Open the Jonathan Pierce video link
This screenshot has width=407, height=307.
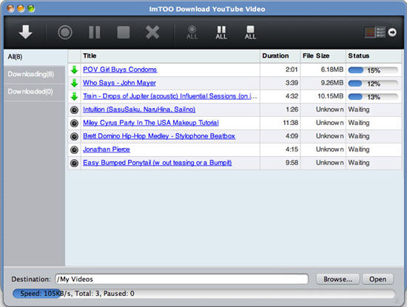click(107, 149)
